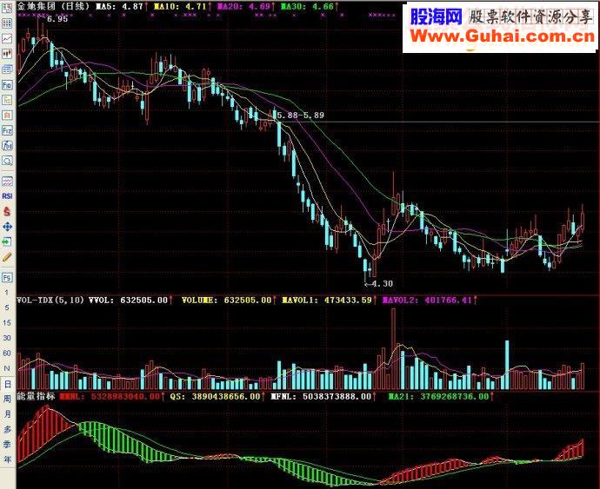
Task: Click the green arrow import icon
Action: click(7, 241)
